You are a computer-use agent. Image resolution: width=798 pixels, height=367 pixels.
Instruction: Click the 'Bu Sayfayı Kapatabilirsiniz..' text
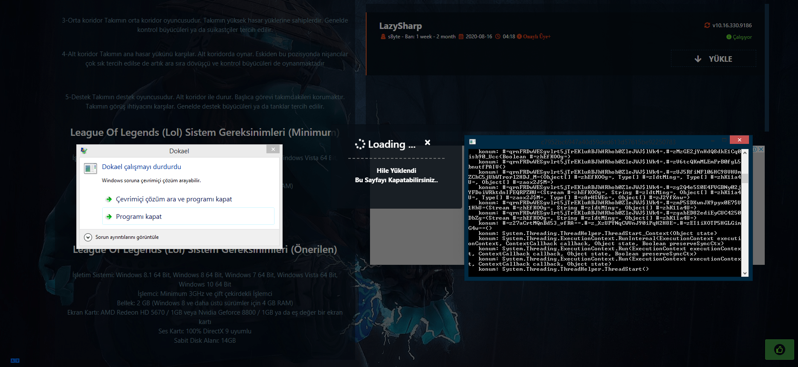(x=396, y=180)
